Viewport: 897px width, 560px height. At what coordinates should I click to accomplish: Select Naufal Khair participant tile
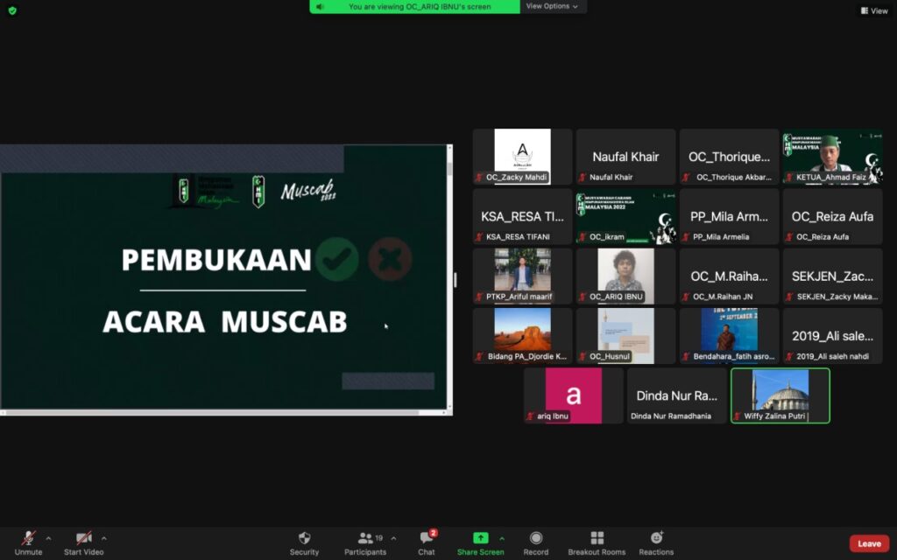(625, 157)
